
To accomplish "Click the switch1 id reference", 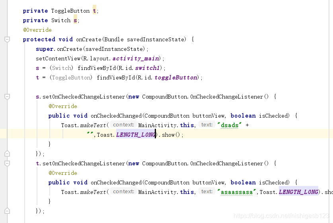I will [147, 68].
